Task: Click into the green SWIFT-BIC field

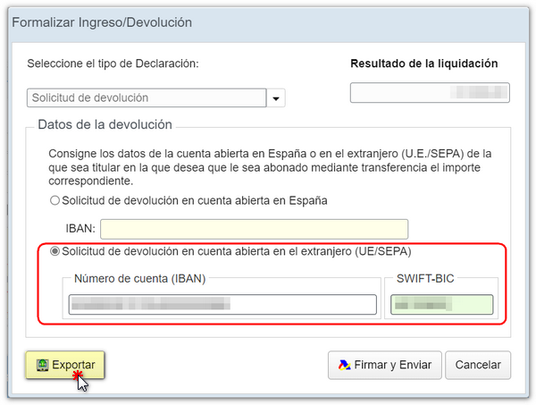Action: [x=441, y=305]
